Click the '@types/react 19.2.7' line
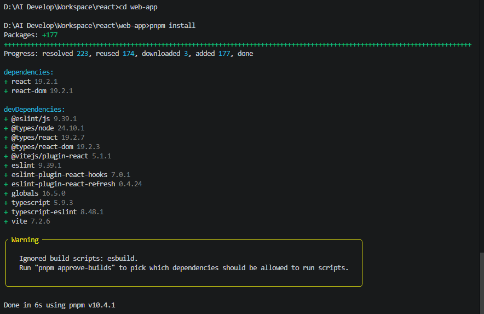 point(44,137)
